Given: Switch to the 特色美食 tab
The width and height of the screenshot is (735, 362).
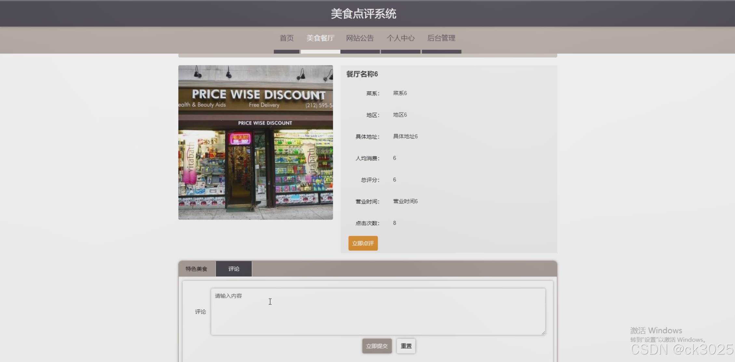Looking at the screenshot, I should pyautogui.click(x=197, y=269).
